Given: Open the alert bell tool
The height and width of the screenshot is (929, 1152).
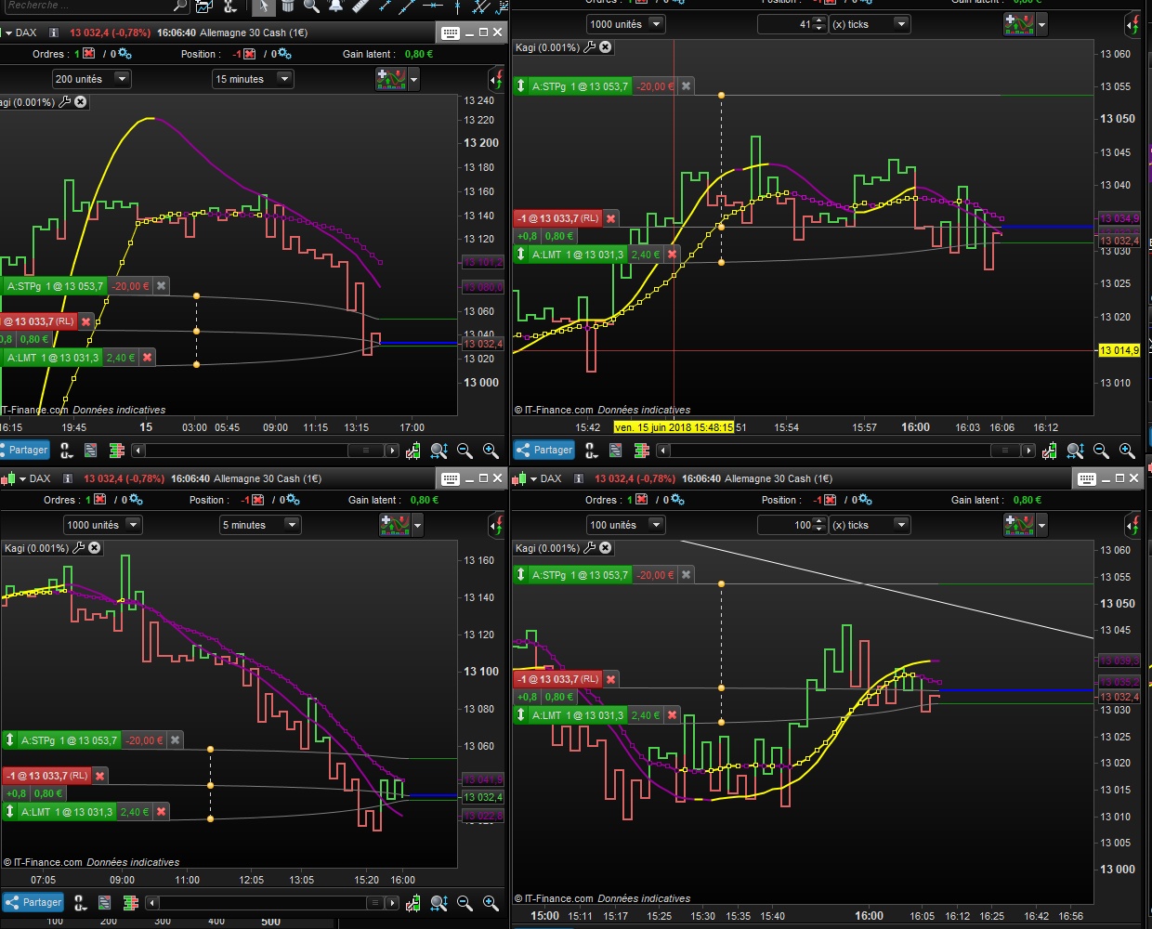Looking at the screenshot, I should coord(335,7).
